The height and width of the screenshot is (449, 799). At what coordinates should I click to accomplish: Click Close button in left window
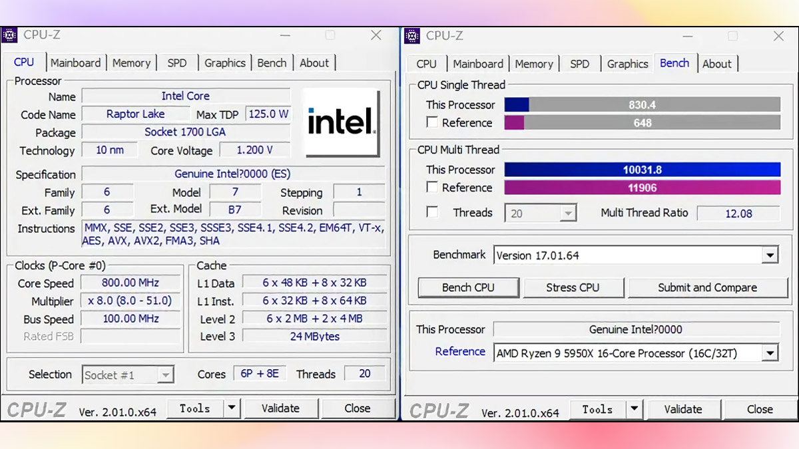357,408
